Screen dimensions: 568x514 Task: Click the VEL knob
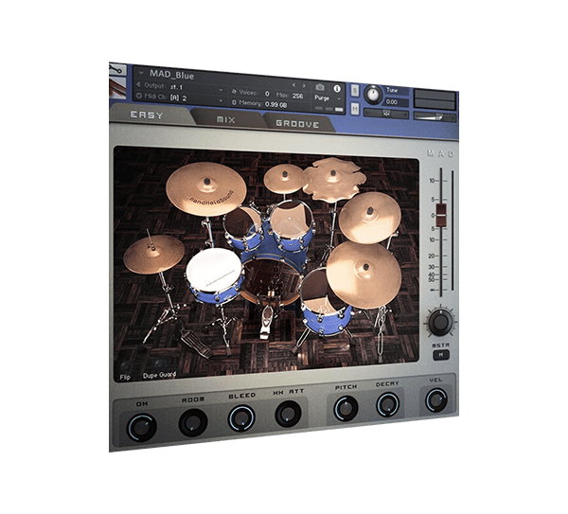click(x=436, y=400)
